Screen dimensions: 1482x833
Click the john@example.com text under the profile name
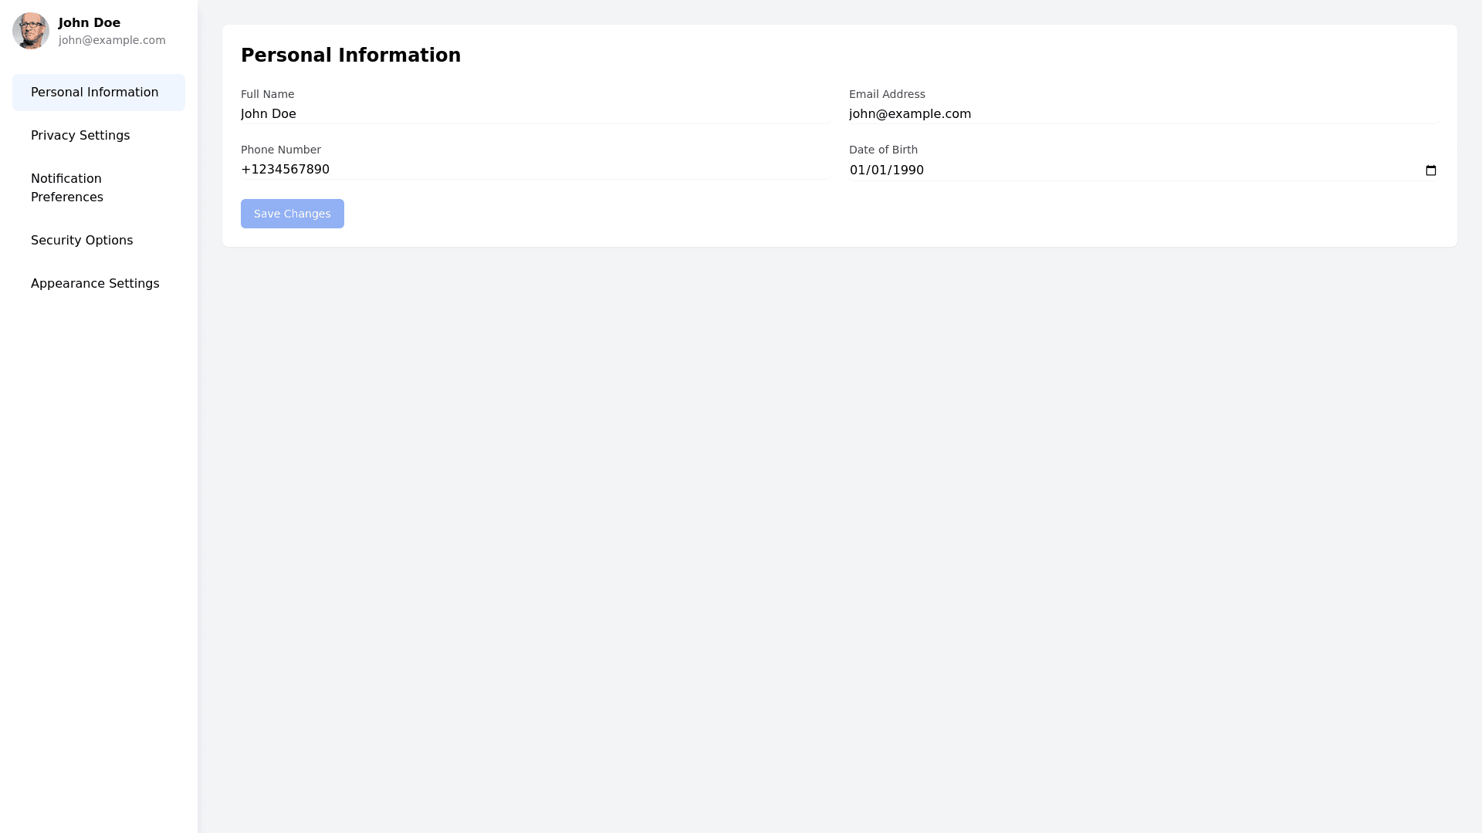(112, 40)
